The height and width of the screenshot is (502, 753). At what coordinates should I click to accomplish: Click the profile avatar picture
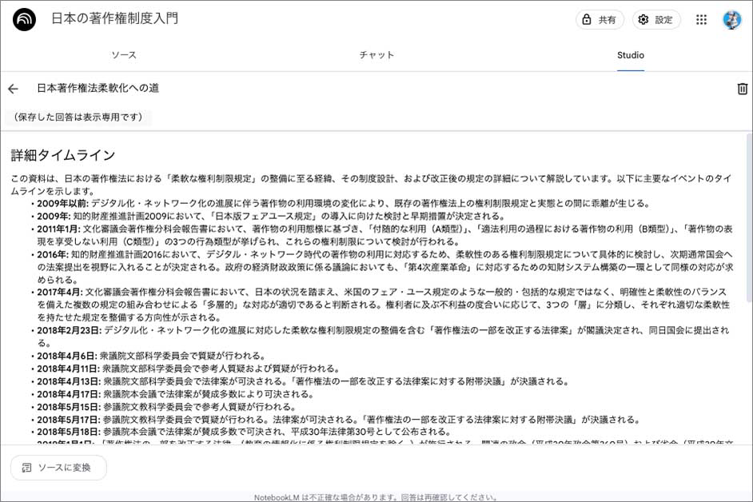pyautogui.click(x=731, y=20)
